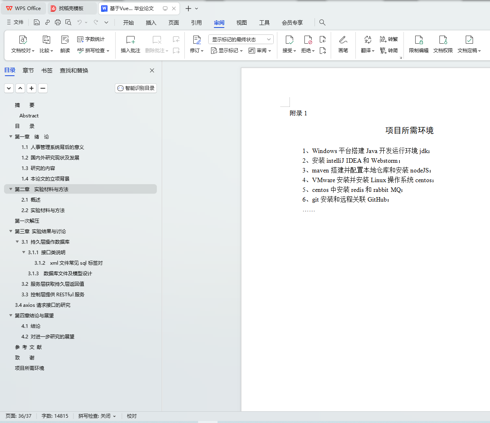Jump to 参 考 文 献 in outline
The height and width of the screenshot is (423, 490).
[x=28, y=347]
